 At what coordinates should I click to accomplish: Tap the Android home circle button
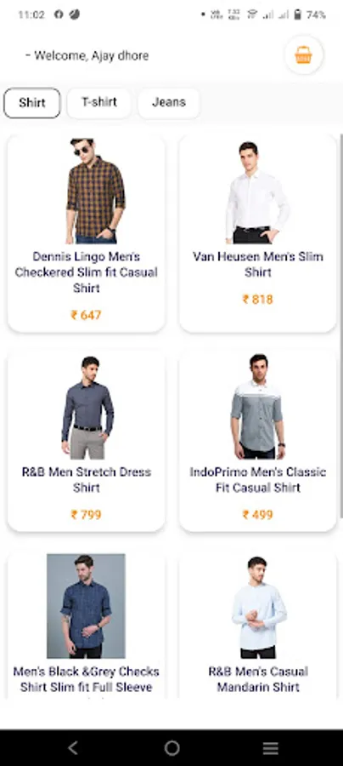coord(171,747)
